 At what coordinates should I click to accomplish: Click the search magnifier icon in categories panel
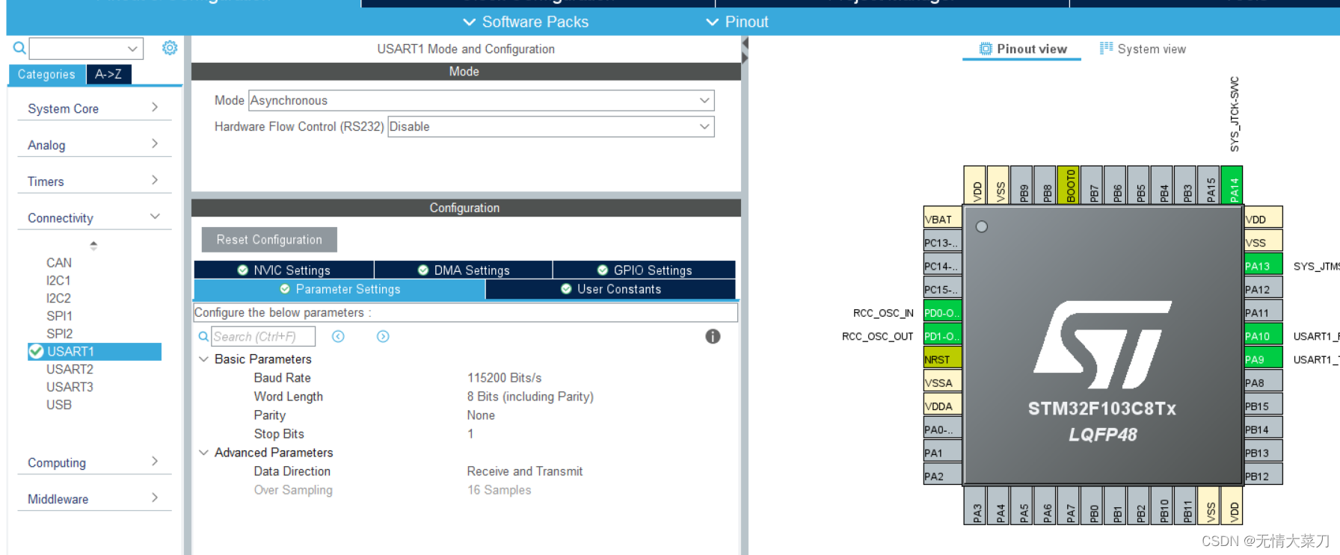point(19,49)
